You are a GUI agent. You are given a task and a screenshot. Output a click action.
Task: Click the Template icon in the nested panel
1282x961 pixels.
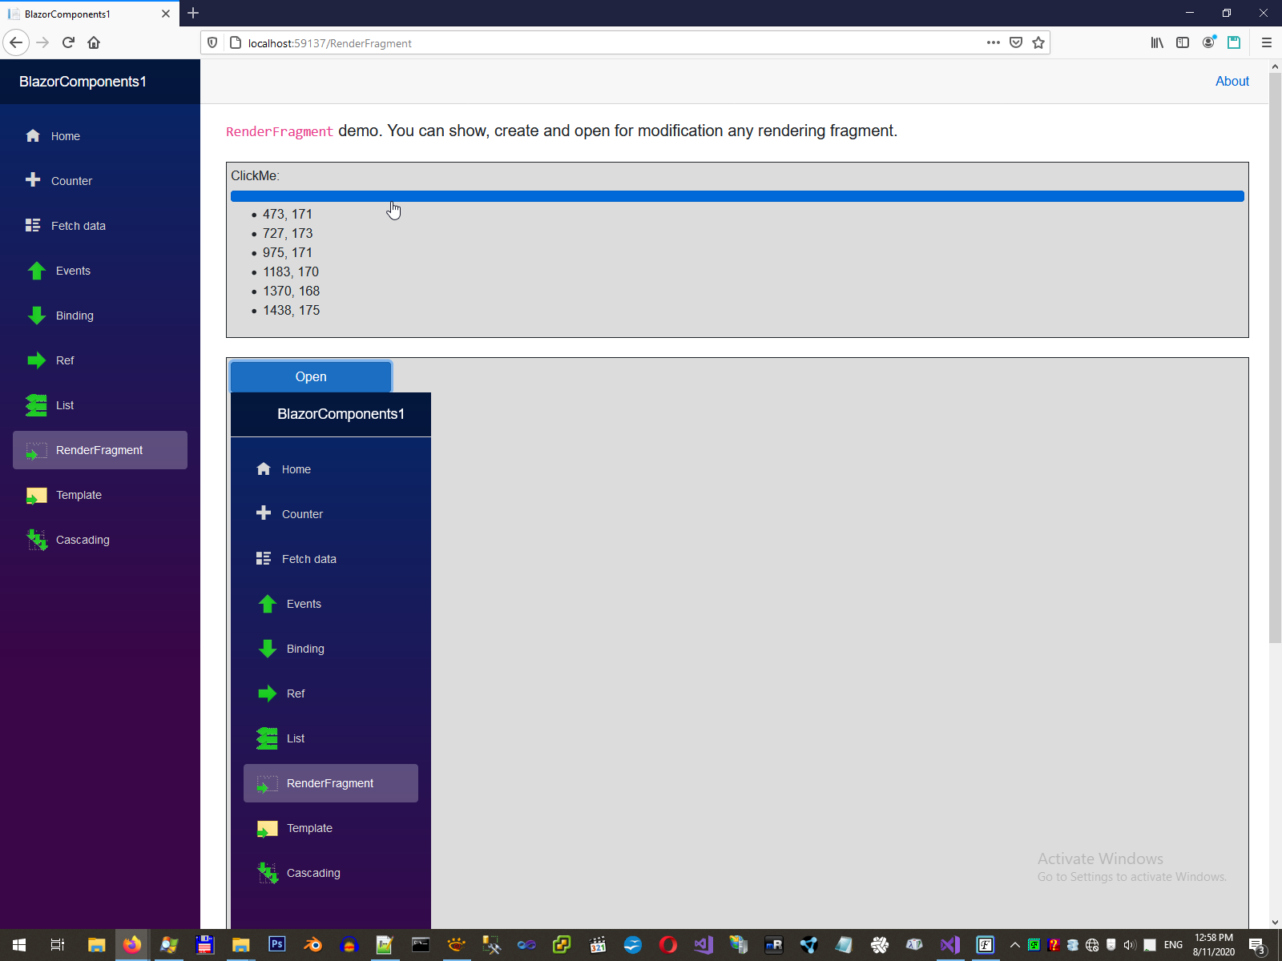pyautogui.click(x=268, y=829)
